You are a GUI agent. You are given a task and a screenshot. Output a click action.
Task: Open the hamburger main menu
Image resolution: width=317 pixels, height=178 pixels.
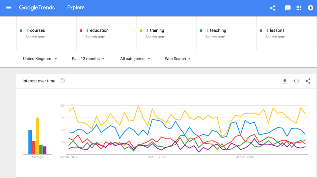(x=9, y=8)
